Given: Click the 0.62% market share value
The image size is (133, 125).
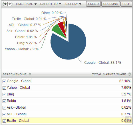Looking at the screenshot, I should coord(126,107).
